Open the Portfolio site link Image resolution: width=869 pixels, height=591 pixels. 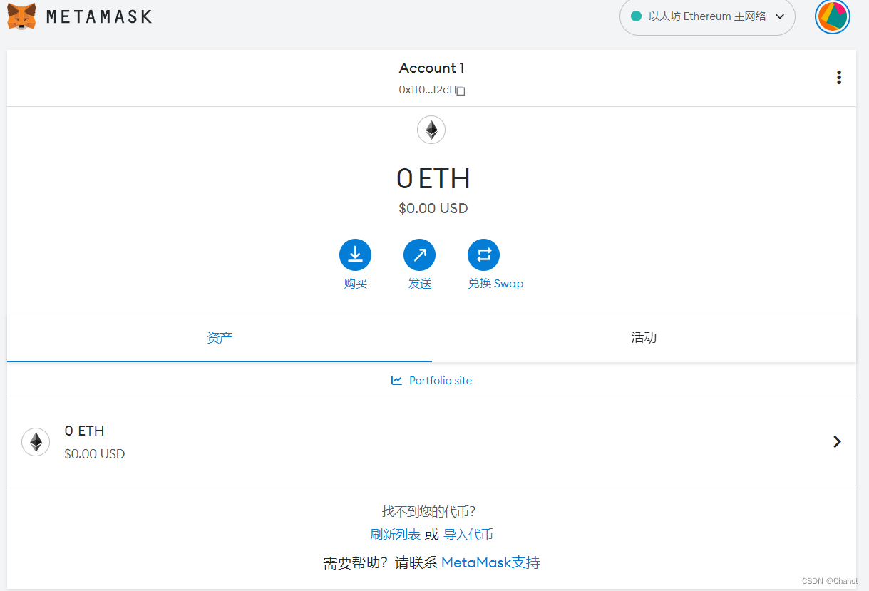pos(441,381)
